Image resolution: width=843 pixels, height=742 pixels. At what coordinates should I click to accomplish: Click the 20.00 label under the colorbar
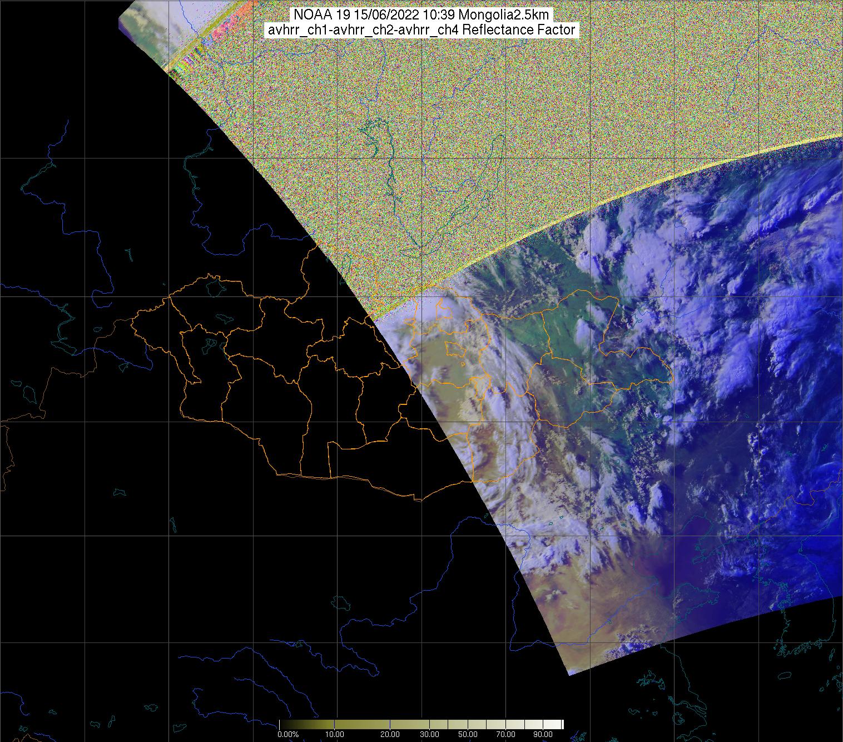pyautogui.click(x=390, y=735)
